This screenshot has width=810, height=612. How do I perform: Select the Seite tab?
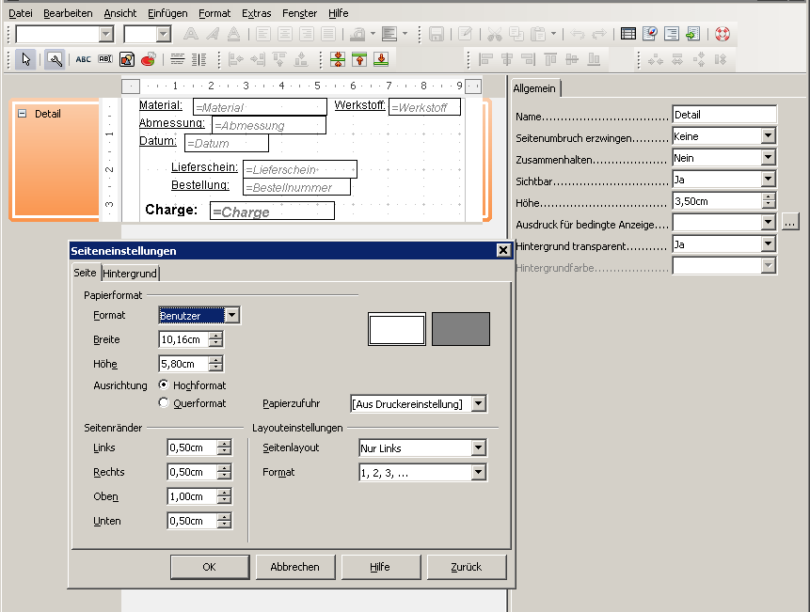(x=85, y=273)
